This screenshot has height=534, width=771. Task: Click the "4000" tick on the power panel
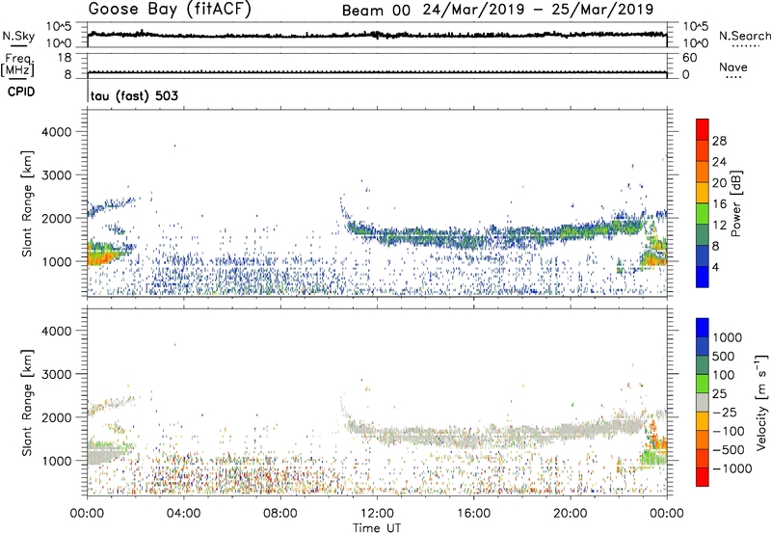pos(57,132)
